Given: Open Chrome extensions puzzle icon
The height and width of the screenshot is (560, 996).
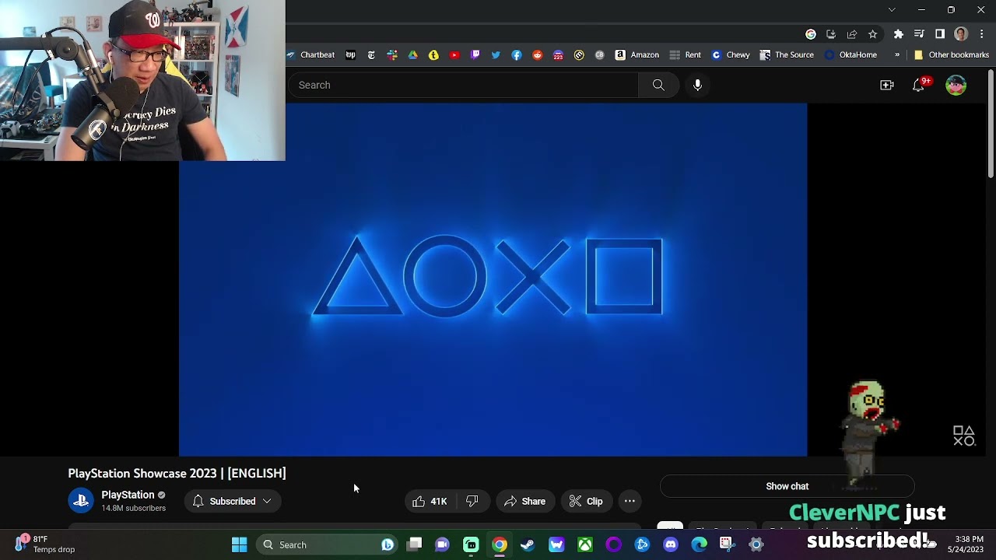Looking at the screenshot, I should point(899,34).
